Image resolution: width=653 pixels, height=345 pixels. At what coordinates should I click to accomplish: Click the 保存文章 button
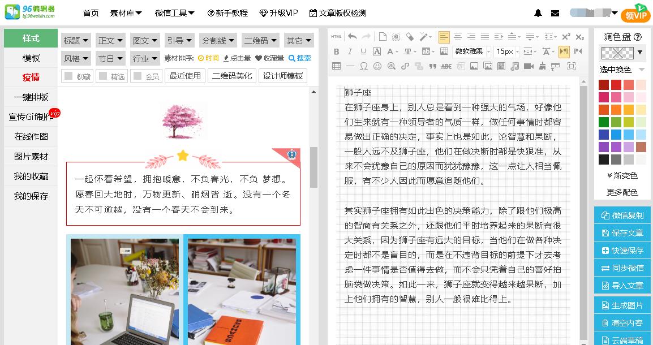pyautogui.click(x=622, y=232)
